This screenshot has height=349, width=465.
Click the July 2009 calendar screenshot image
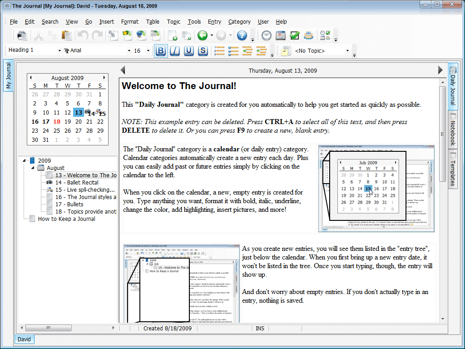click(376, 189)
